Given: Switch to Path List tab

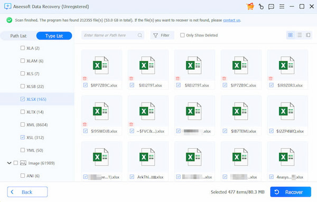Looking at the screenshot, I should click(x=18, y=36).
